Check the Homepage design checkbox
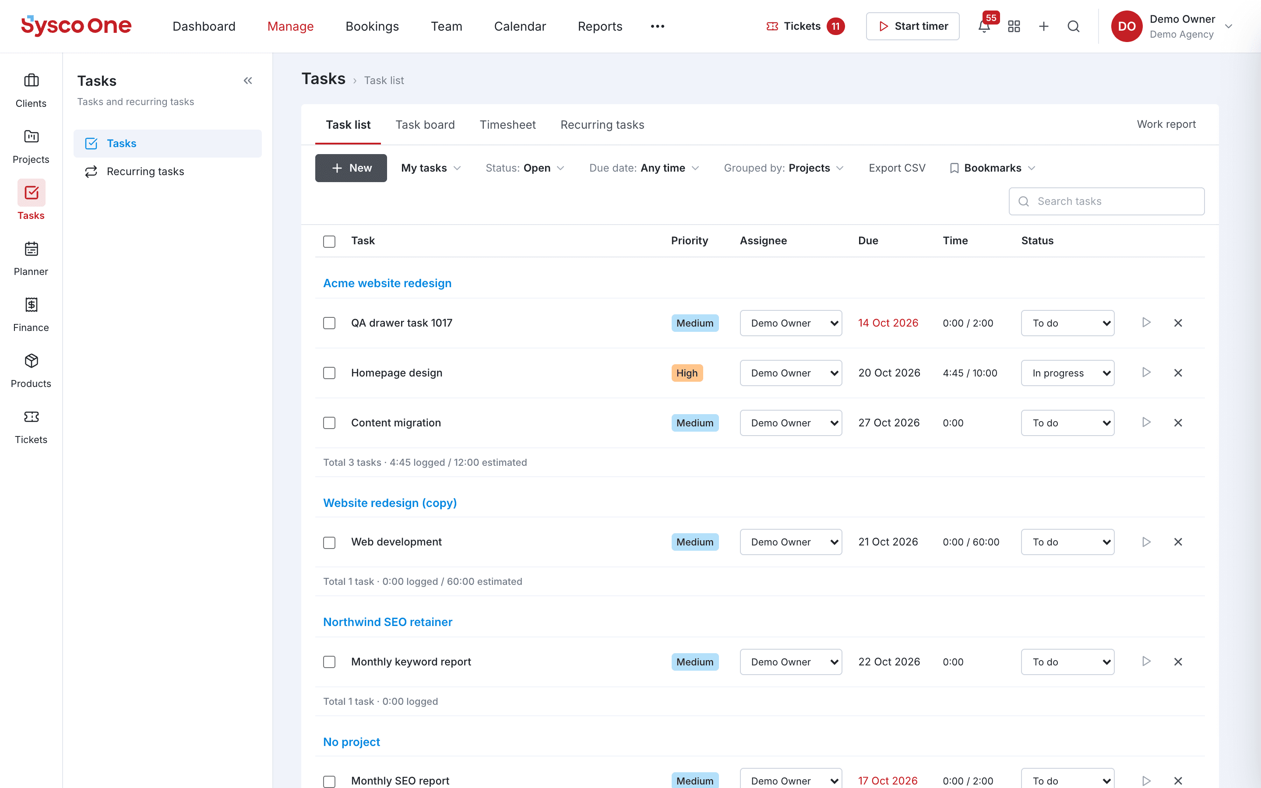The width and height of the screenshot is (1261, 788). [329, 373]
